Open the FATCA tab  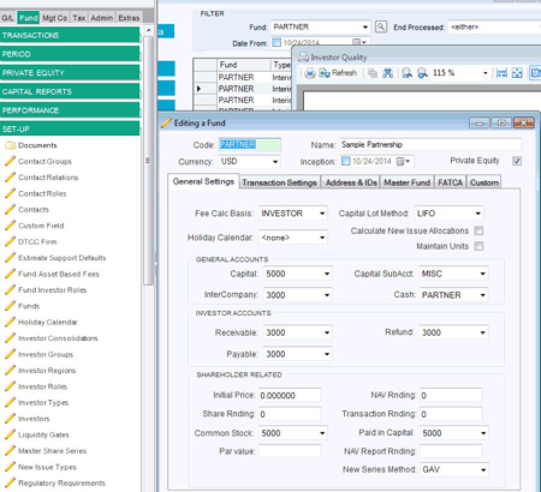coord(450,182)
